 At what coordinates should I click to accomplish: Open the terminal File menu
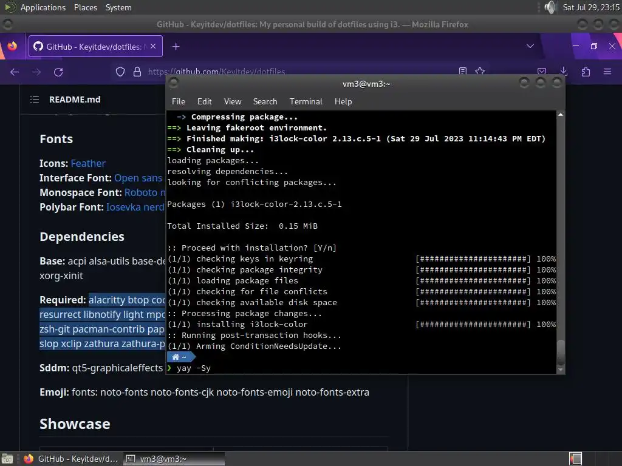pos(179,101)
